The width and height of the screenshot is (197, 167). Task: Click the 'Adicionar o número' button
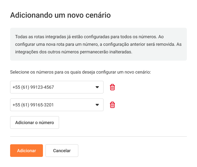[34, 122]
